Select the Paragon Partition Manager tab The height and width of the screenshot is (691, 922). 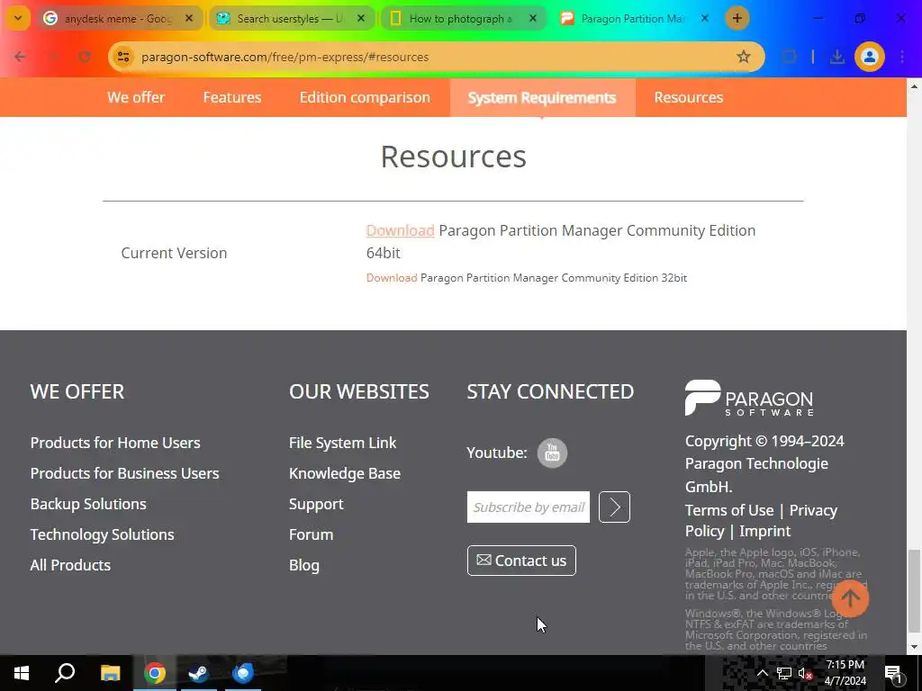coord(634,18)
